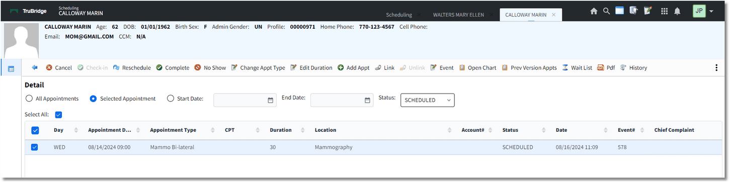730x183 pixels.
Task: Switch to the WALTERS MARY ELLEN tab
Action: [458, 15]
